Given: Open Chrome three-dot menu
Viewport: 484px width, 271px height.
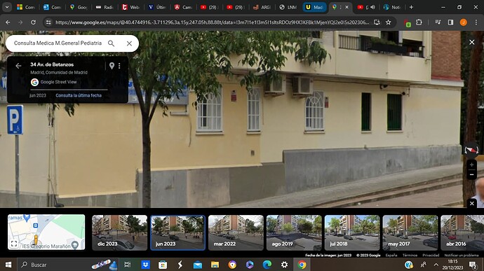Looking at the screenshot, I should (x=476, y=22).
